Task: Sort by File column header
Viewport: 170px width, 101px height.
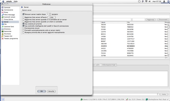Action: (146, 22)
